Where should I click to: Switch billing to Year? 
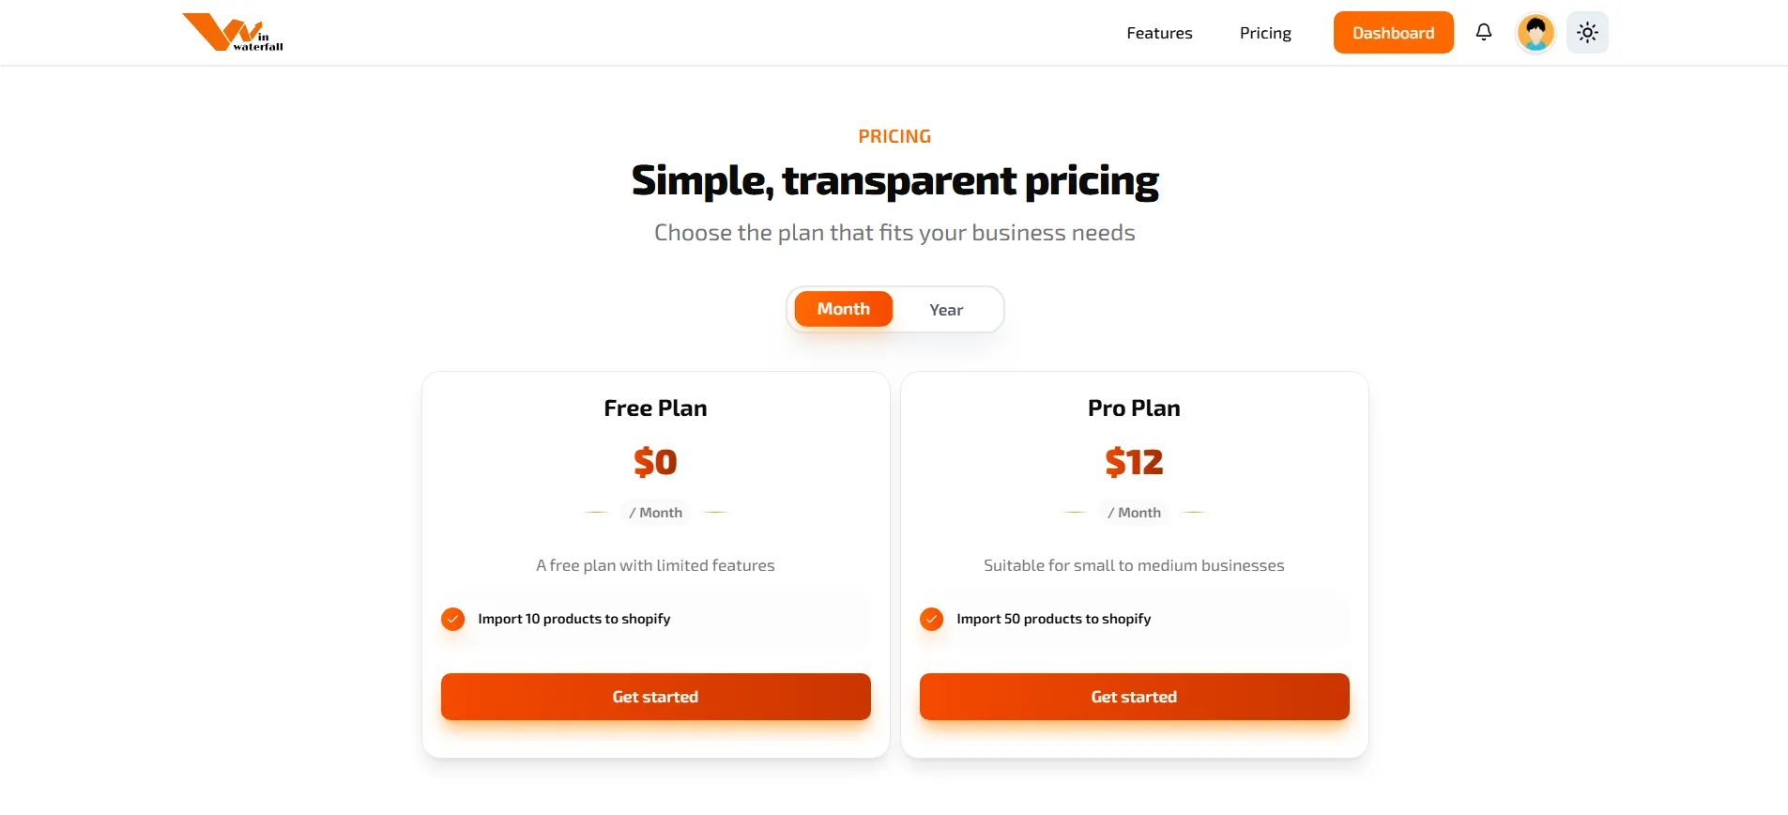tap(946, 309)
